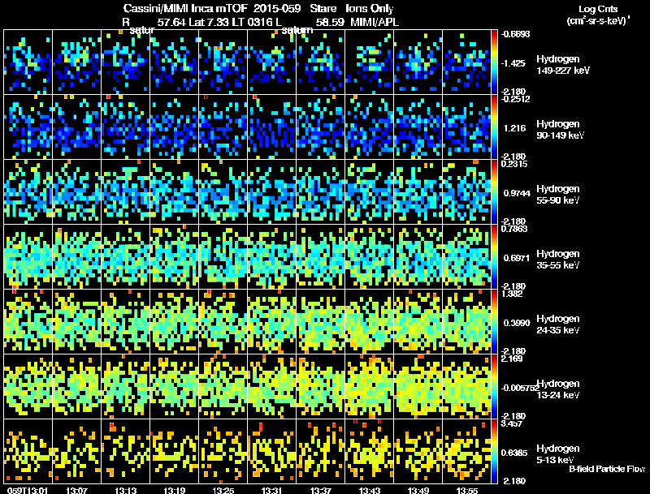
Task: Click the B-field Particle Flow caption
Action: [x=607, y=469]
